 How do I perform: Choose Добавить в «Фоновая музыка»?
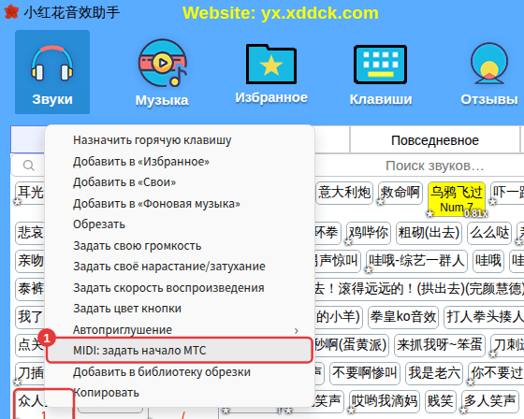pos(180,204)
